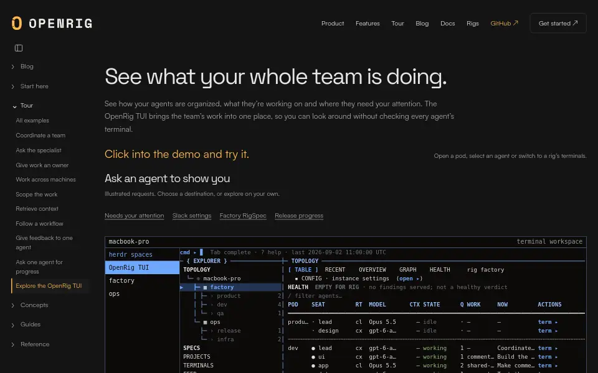Click Needs your attention link

point(135,216)
